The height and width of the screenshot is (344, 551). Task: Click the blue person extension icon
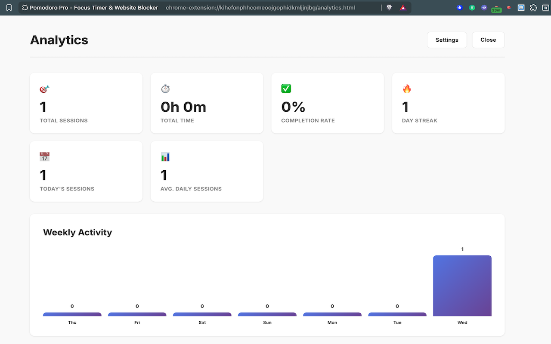coord(459,7)
